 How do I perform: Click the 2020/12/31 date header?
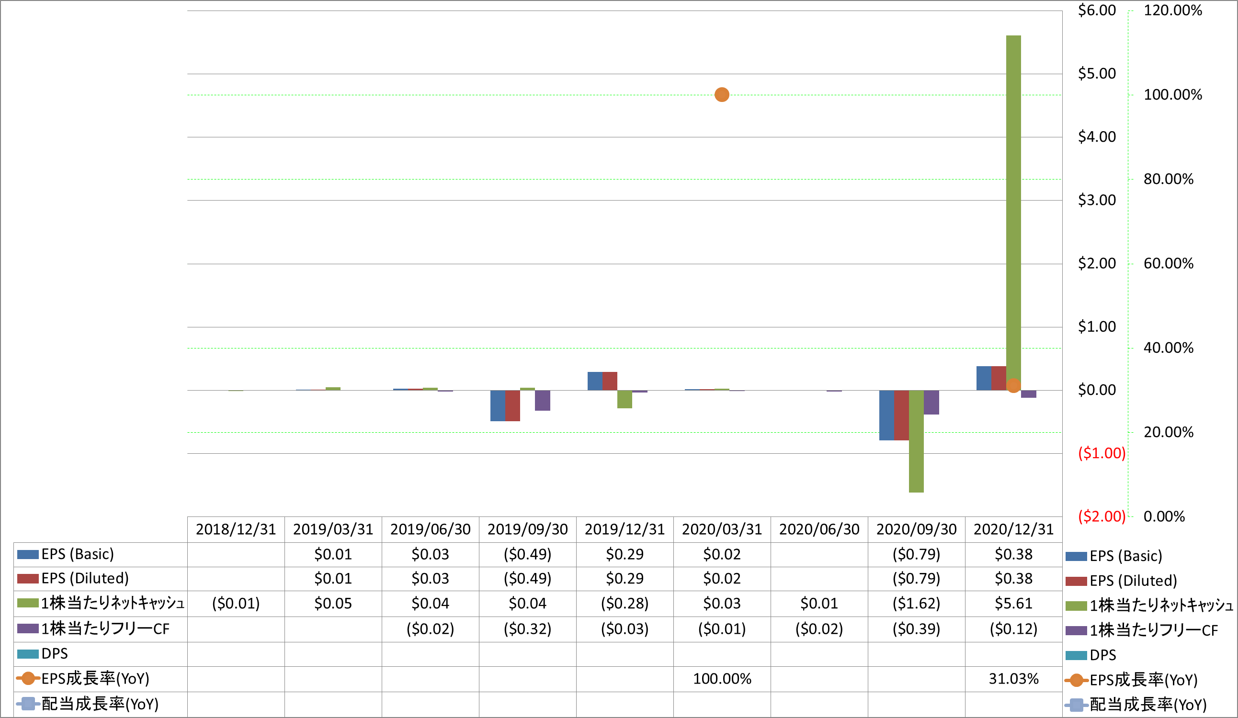(1013, 529)
